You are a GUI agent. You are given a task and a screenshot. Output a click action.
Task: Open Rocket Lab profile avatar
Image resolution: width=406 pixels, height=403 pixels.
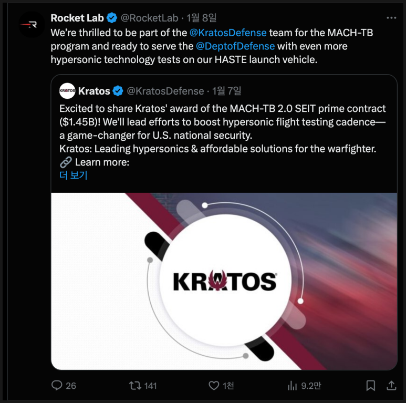tap(32, 25)
